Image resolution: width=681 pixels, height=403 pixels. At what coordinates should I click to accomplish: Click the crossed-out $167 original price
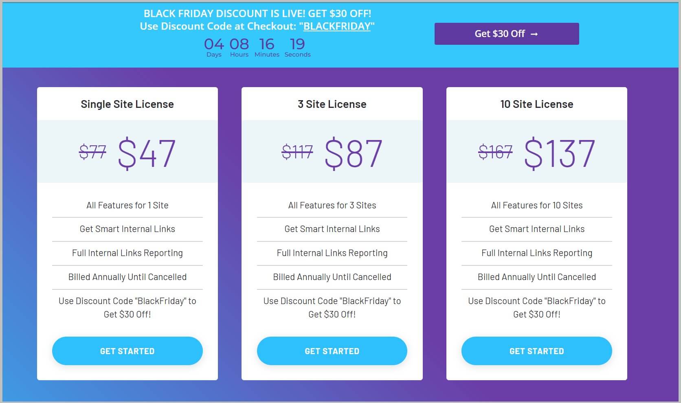pos(495,152)
